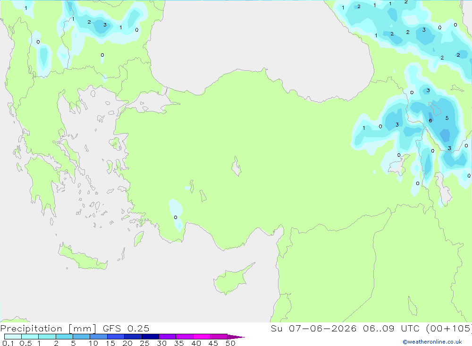Select the 35–40 mm violet legend box
The image size is (472, 346).
[185, 337]
